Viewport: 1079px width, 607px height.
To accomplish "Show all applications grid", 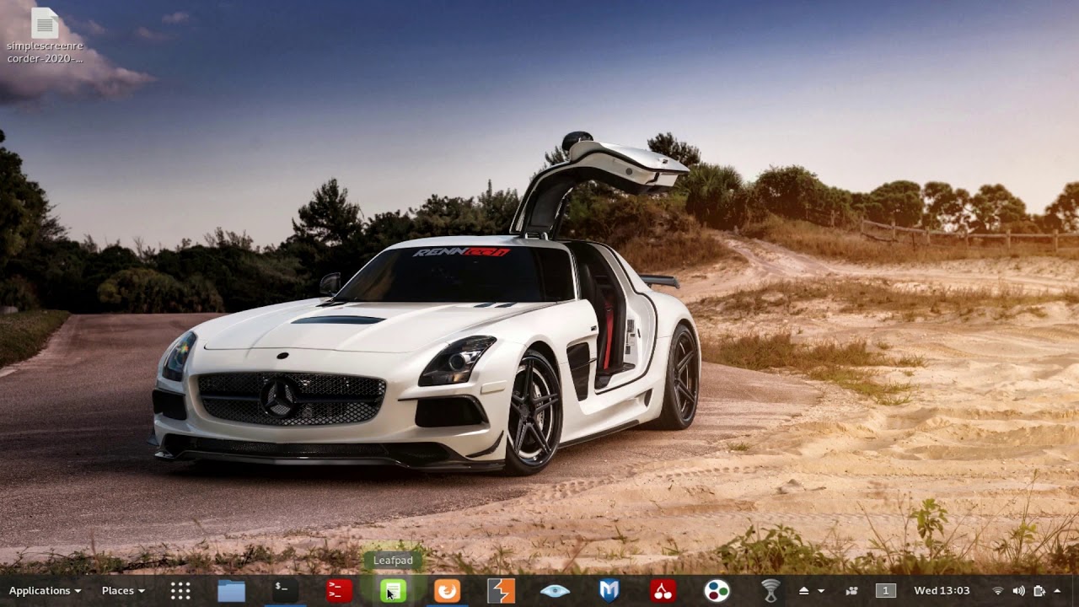I will click(x=180, y=591).
